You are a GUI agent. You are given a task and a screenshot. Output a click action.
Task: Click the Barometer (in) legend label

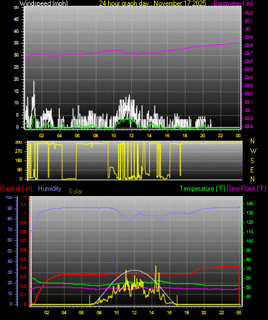(x=233, y=3)
